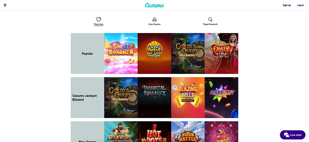The width and height of the screenshot is (309, 142).
Task: Open Crazy Time game thumbnail
Action: point(221,53)
